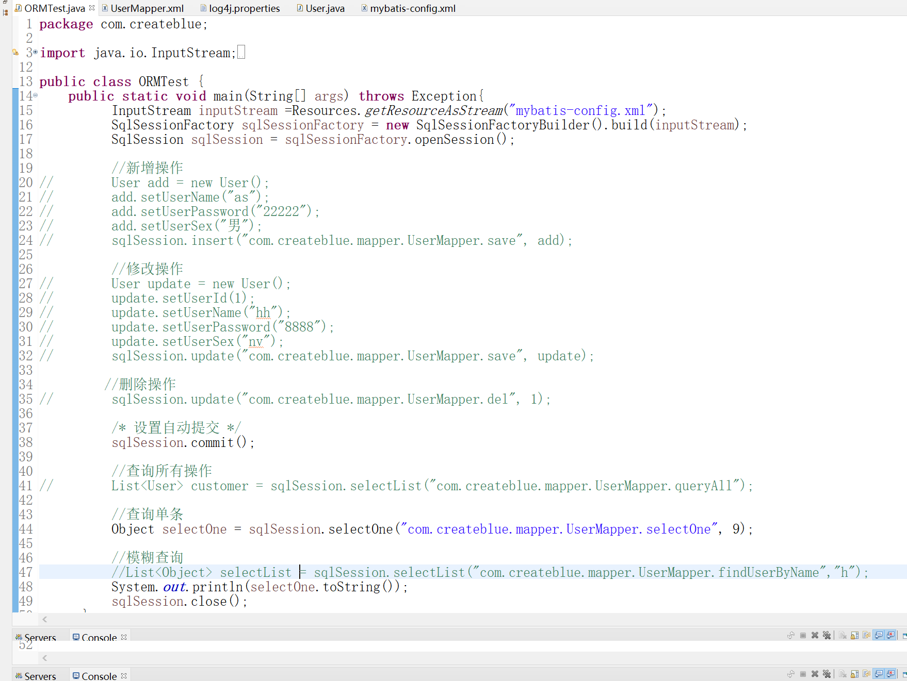Collapse the main method at line 14
907x681 pixels.
point(36,95)
